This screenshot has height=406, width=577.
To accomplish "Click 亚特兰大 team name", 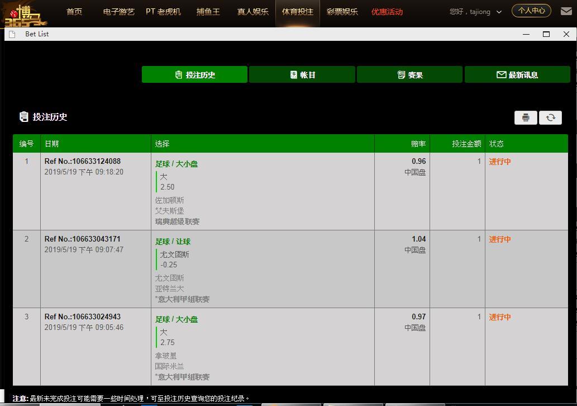I will (169, 289).
